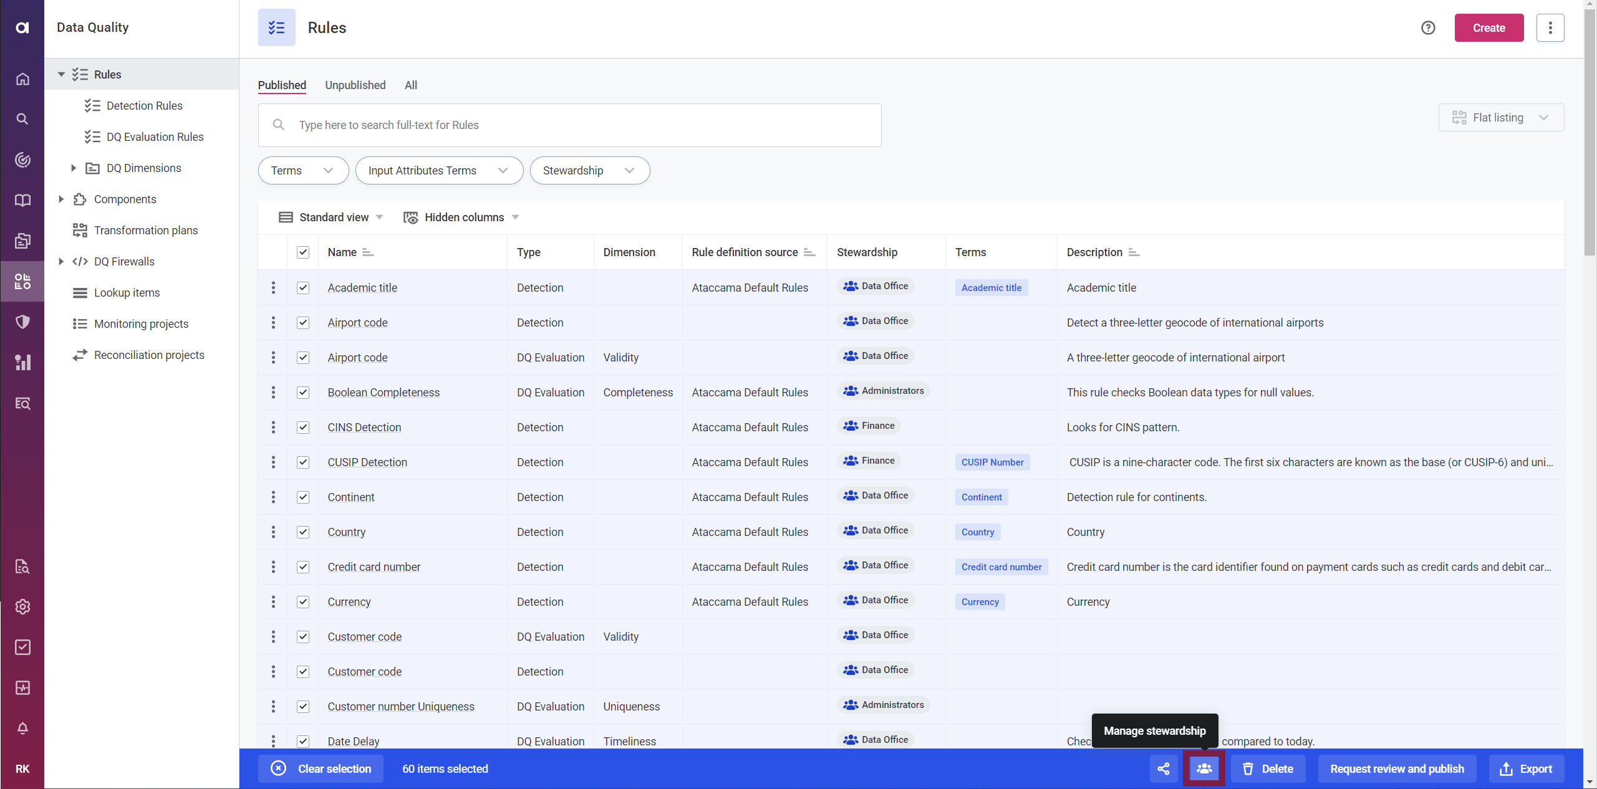Click the help question mark icon top right
Screen dimensions: 1597x789
pos(1428,27)
